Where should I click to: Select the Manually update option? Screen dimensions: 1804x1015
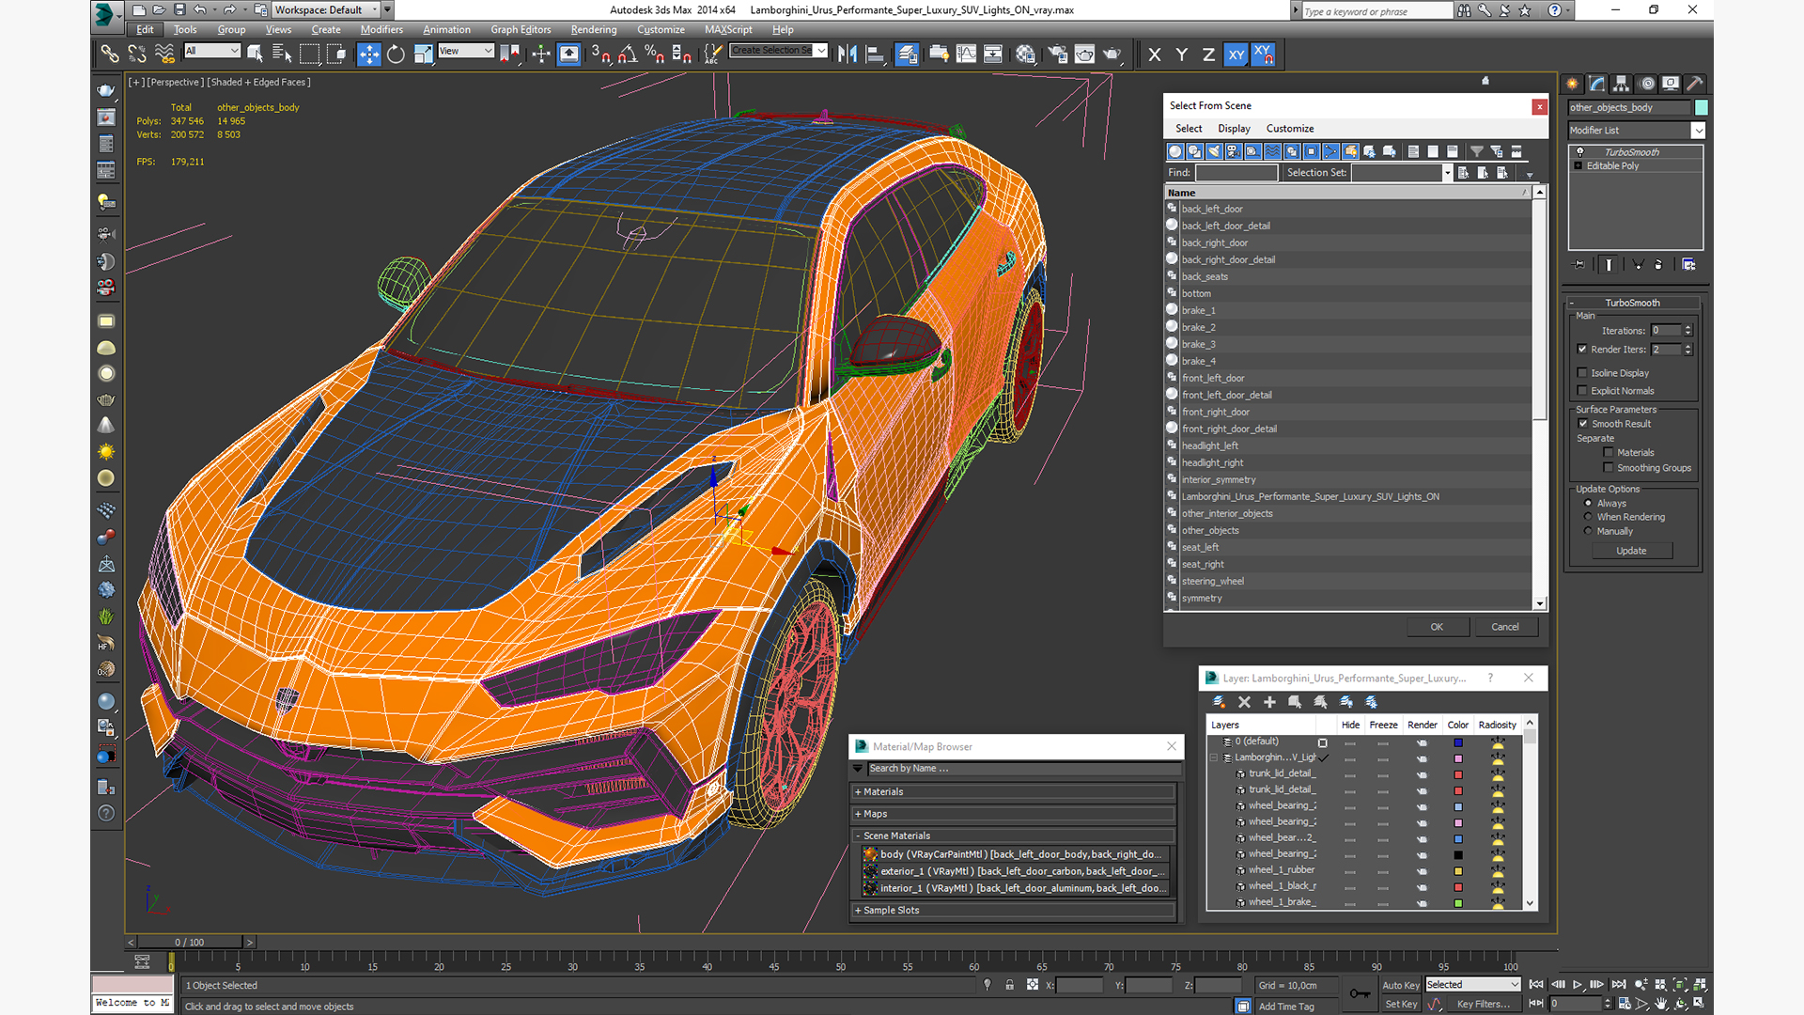click(x=1589, y=531)
